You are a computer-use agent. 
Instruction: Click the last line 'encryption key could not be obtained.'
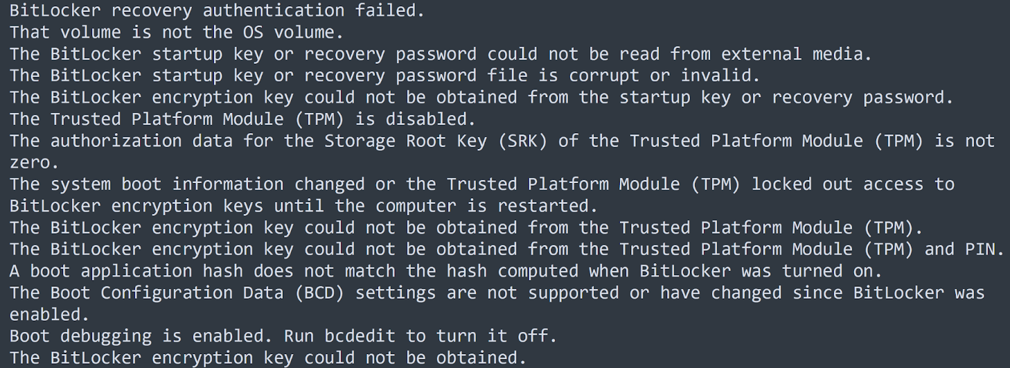(x=268, y=358)
